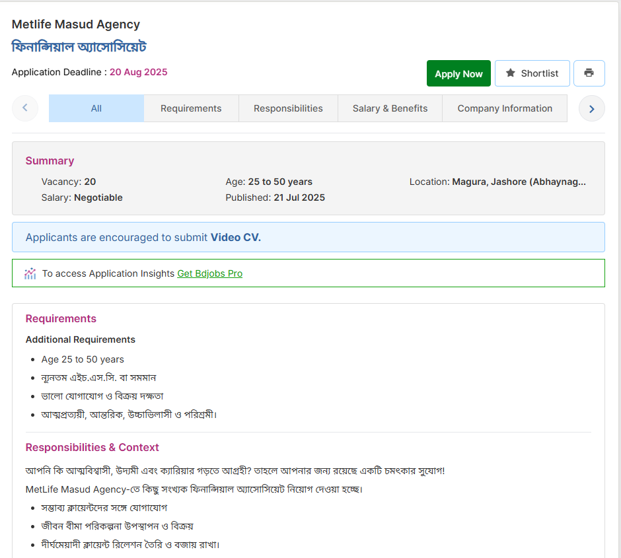Image resolution: width=621 pixels, height=558 pixels.
Task: Click the deadline date 20 Aug 2025
Action: (138, 72)
